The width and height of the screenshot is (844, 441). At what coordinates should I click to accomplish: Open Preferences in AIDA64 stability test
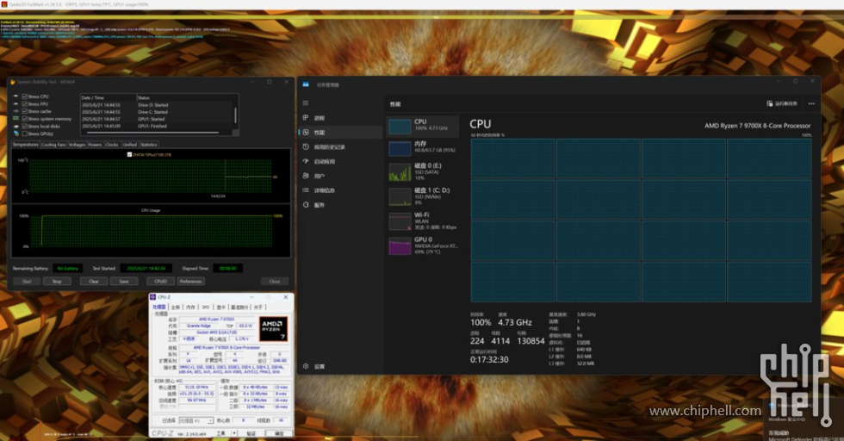click(x=191, y=282)
